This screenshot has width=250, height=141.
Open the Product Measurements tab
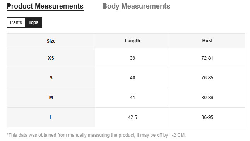tap(45, 6)
